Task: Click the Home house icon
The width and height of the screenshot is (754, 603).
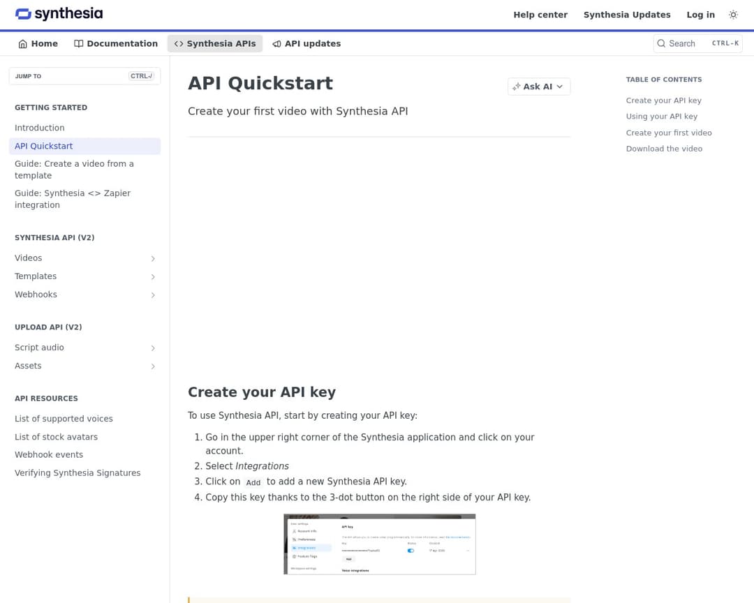Action: 22,44
